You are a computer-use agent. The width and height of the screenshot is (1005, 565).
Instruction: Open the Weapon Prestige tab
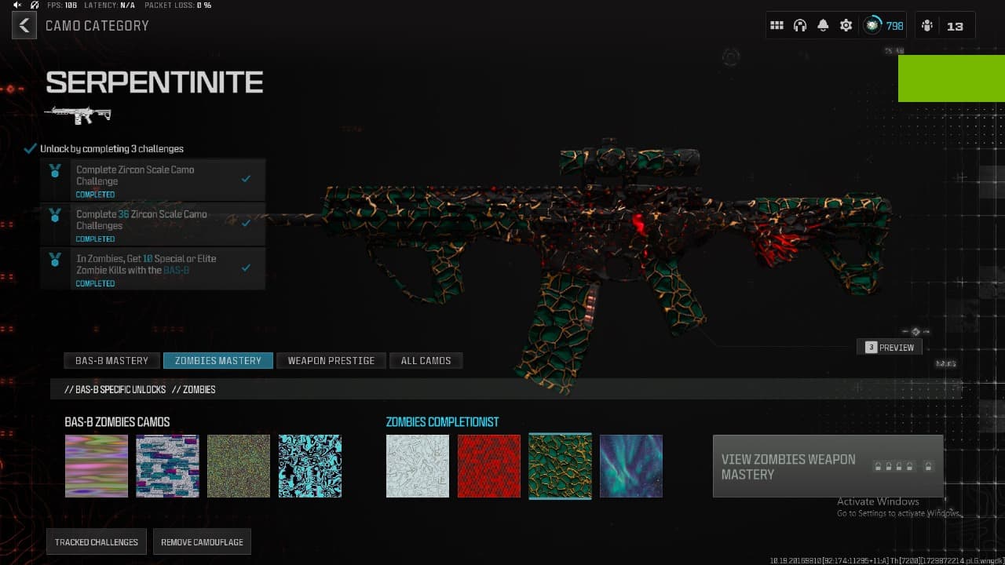click(331, 361)
